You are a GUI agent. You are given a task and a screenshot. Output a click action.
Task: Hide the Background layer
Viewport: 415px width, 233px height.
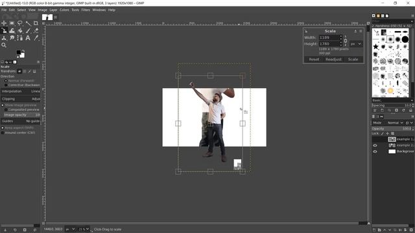coord(375,151)
